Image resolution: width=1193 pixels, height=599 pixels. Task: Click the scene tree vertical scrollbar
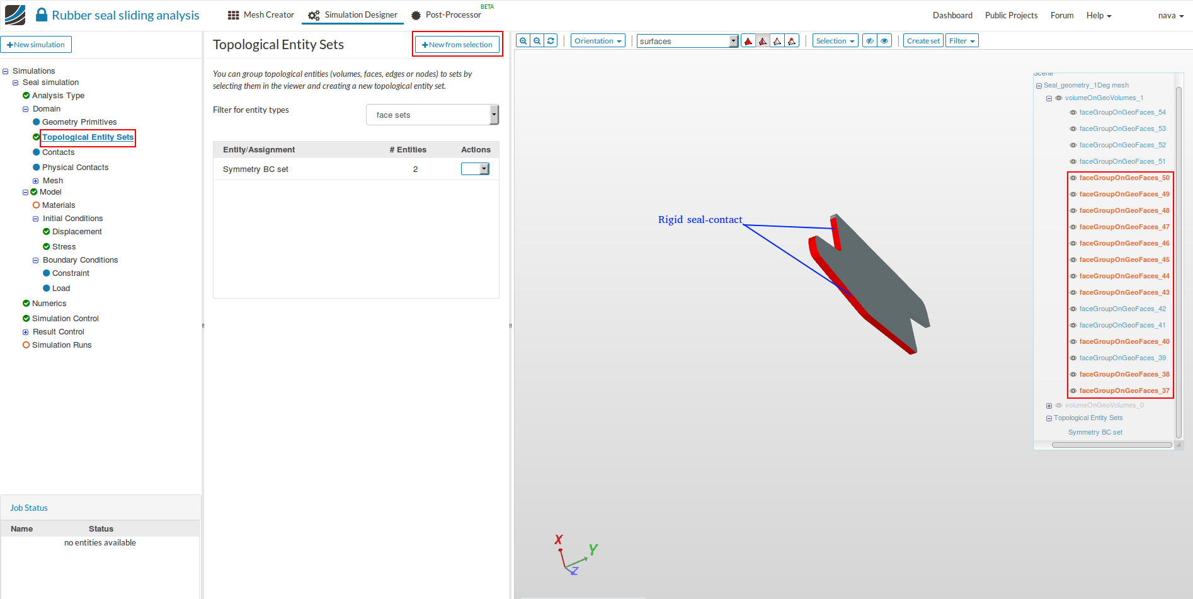point(1179,262)
